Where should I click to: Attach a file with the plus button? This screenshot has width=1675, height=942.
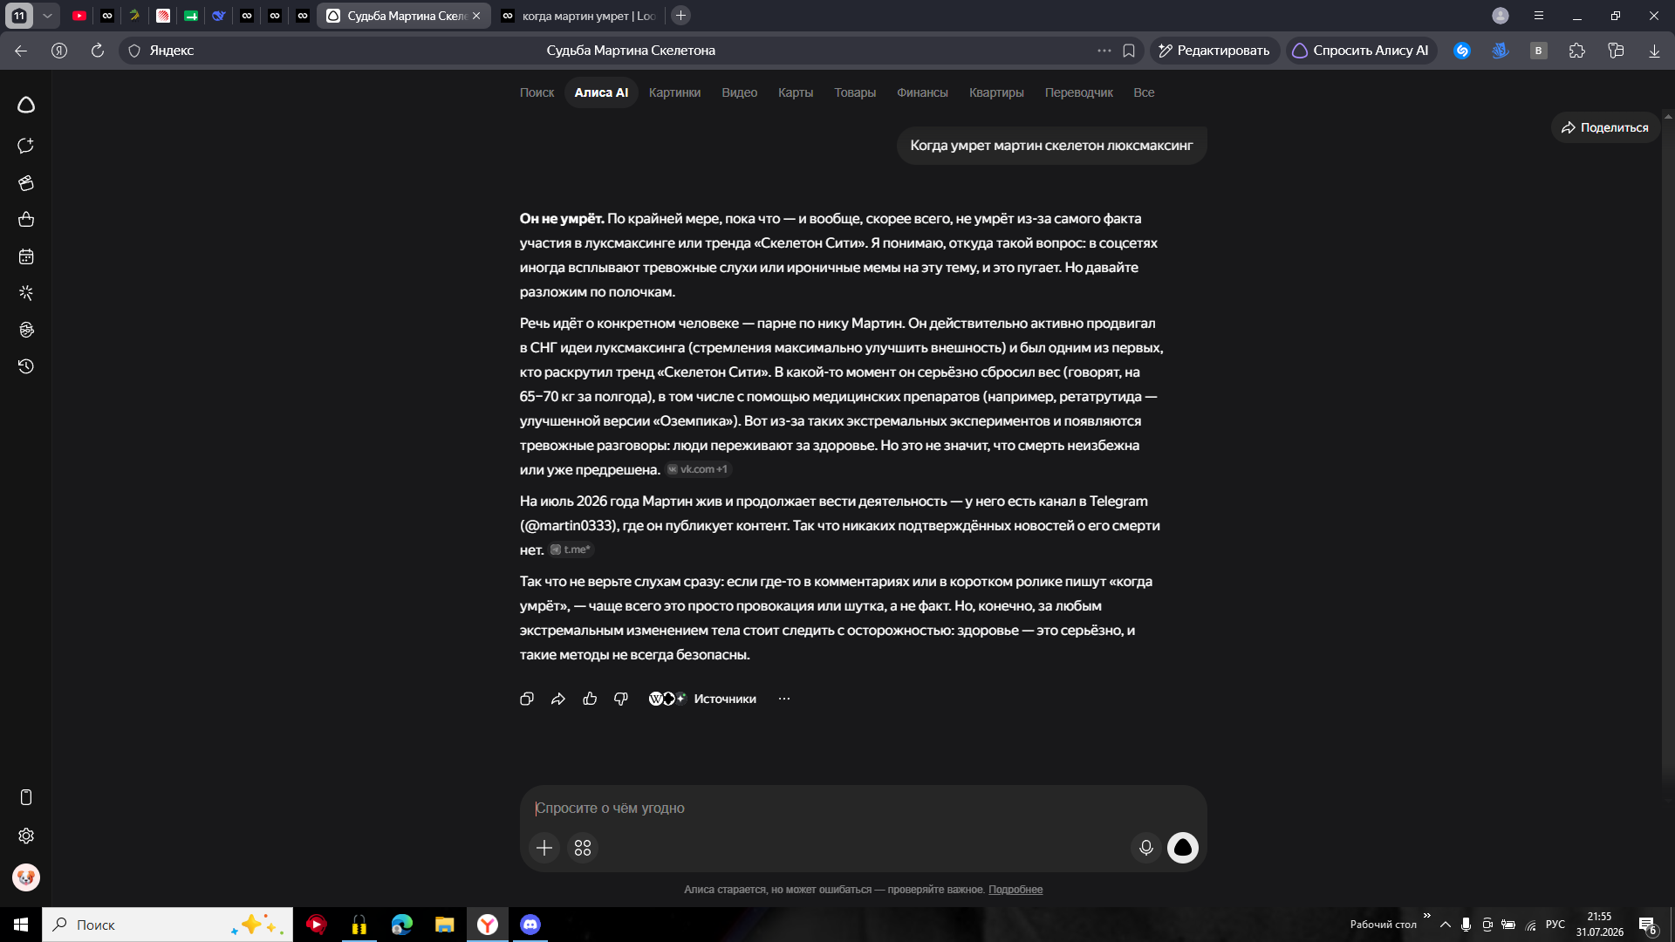(x=544, y=848)
